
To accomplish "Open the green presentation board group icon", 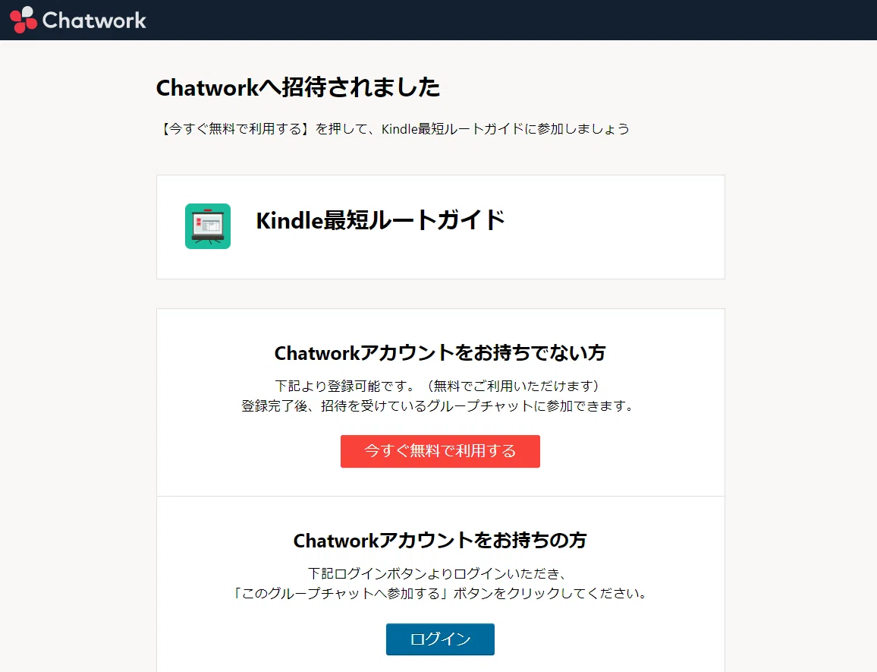I will point(208,226).
